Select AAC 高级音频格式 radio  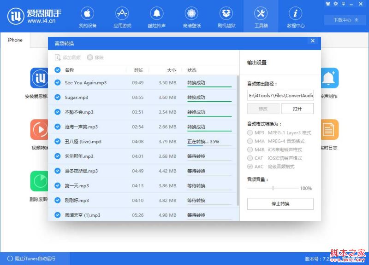pyautogui.click(x=250, y=167)
